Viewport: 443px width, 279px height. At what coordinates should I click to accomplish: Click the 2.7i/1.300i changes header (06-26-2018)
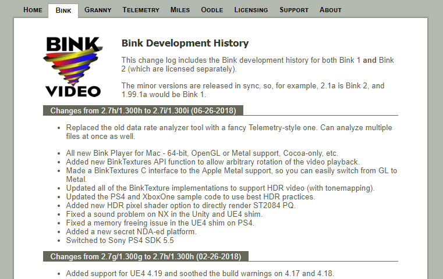[x=143, y=110]
